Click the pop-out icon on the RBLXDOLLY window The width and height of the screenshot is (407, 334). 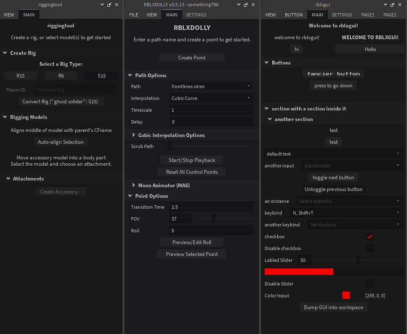coord(245,4)
